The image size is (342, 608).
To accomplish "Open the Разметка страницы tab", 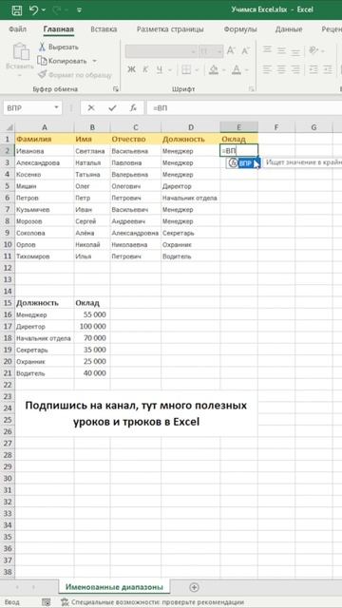I will (170, 29).
